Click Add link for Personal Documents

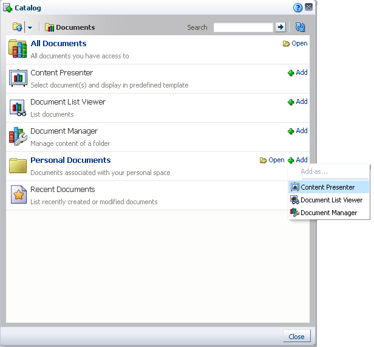[x=297, y=160]
